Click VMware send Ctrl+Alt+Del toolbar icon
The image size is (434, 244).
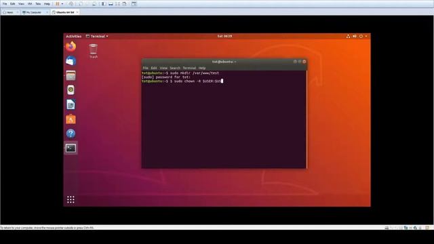point(71,4)
